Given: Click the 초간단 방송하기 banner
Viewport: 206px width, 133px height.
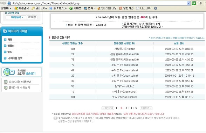Looking at the screenshot, I should point(22,72).
